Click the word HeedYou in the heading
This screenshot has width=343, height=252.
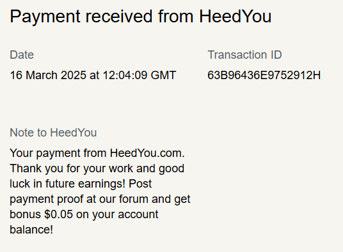tap(235, 17)
